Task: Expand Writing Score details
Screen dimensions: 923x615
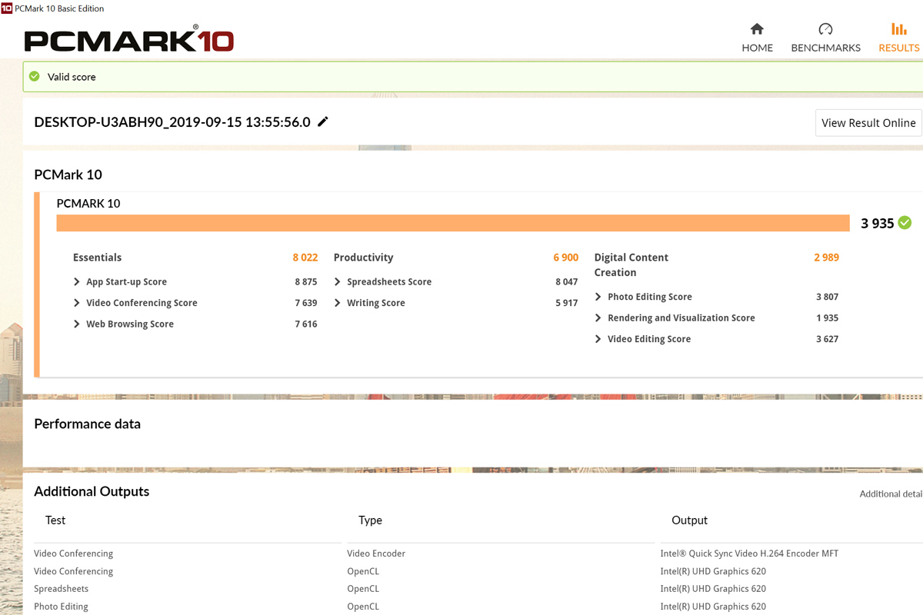Action: click(337, 303)
